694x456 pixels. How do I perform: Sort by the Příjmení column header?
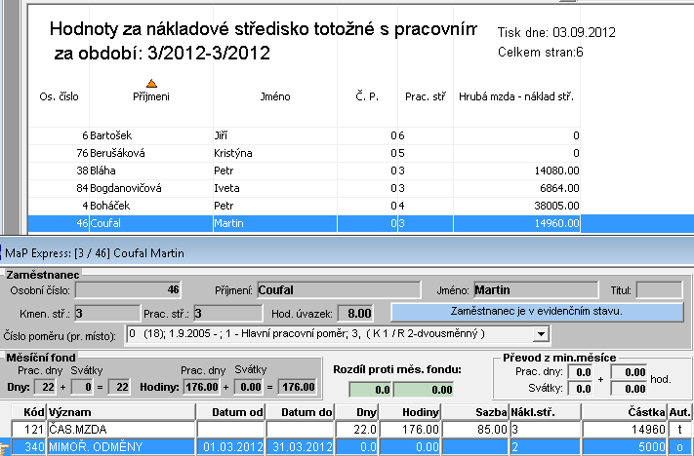[x=151, y=96]
